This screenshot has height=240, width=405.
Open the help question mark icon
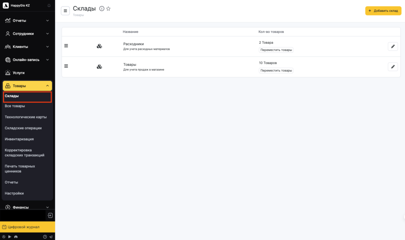click(45, 237)
